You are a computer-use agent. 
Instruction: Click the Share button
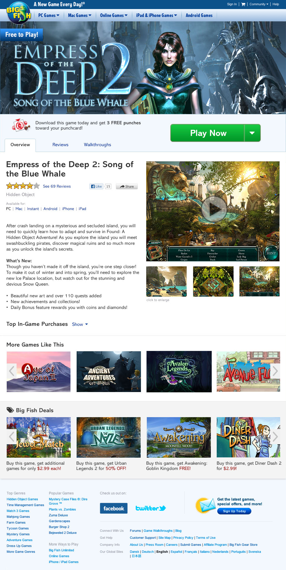pyautogui.click(x=127, y=186)
